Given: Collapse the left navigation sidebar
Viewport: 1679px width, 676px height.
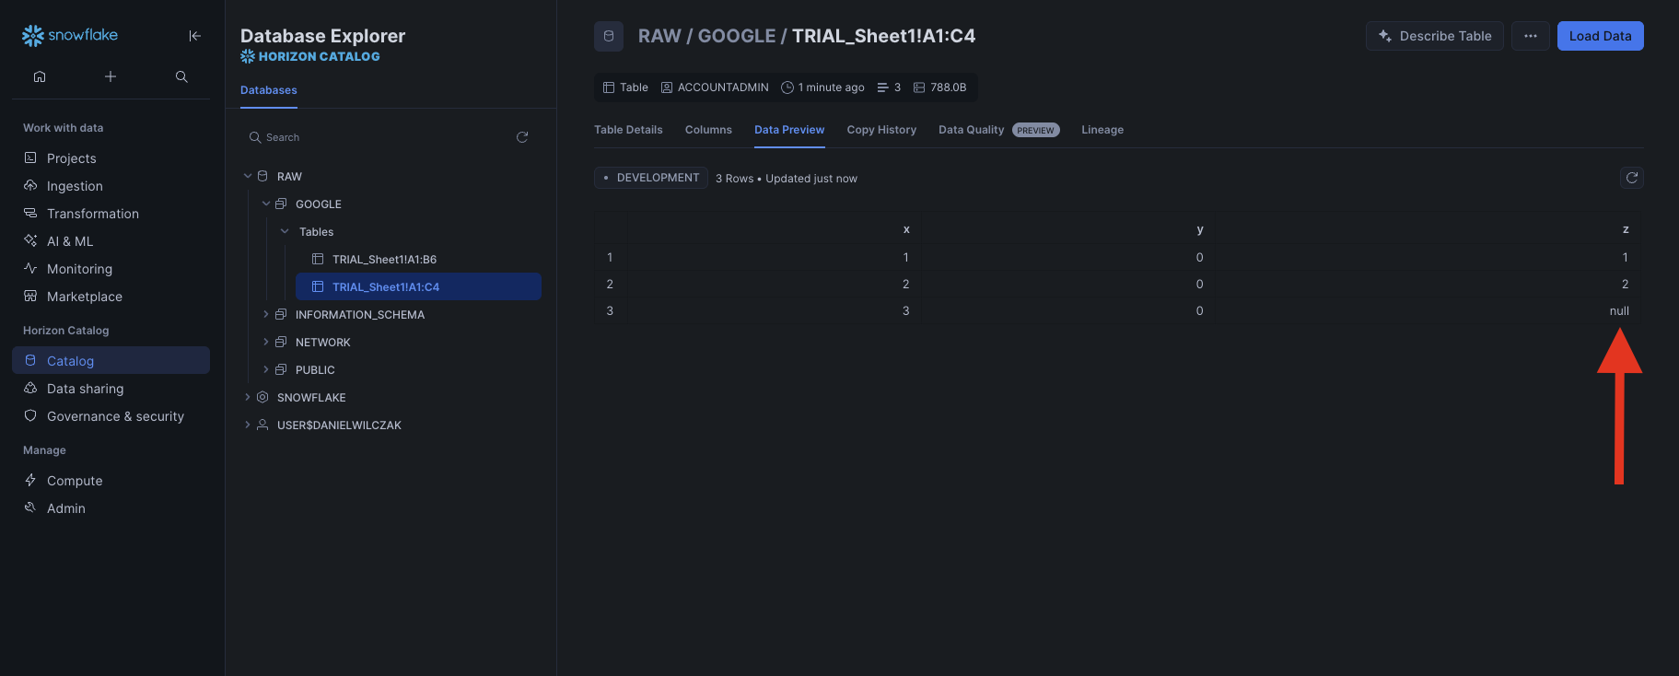Looking at the screenshot, I should pyautogui.click(x=194, y=36).
